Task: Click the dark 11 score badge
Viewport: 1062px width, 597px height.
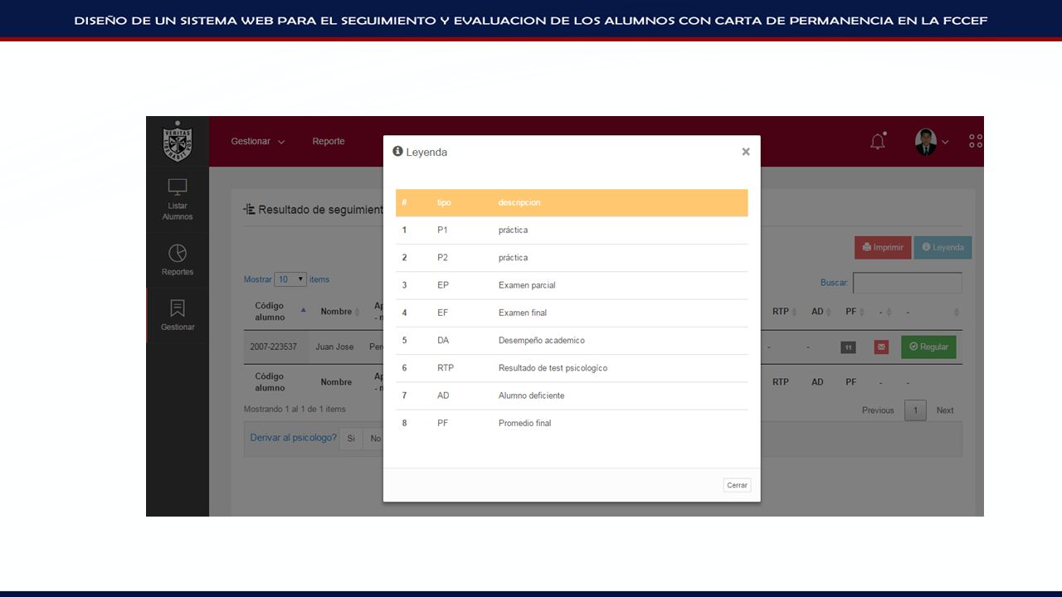Action: tap(848, 347)
